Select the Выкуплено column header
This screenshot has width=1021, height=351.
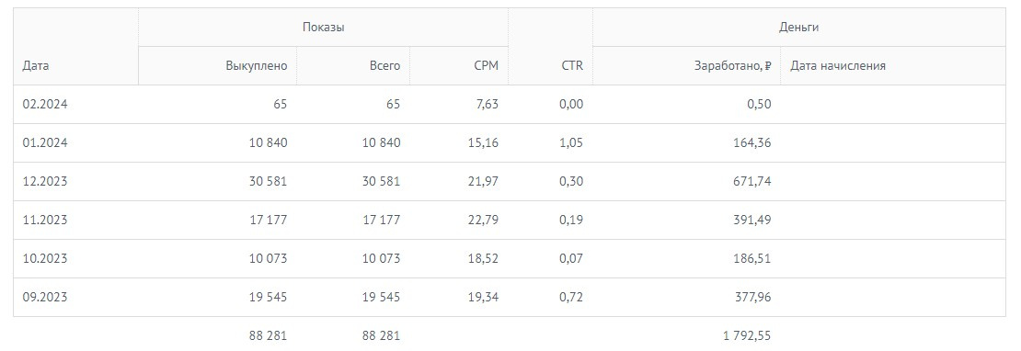pyautogui.click(x=257, y=65)
